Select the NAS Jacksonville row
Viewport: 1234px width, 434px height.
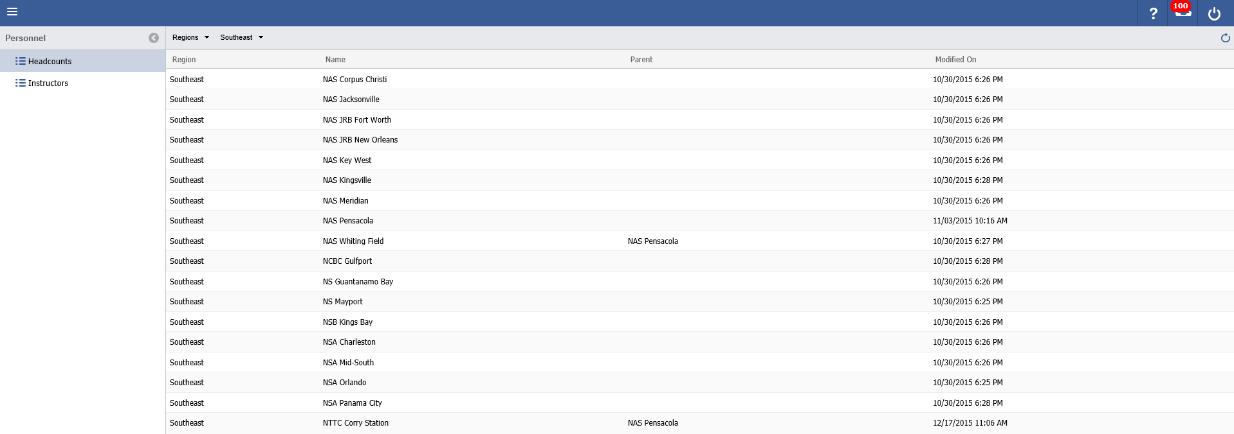tap(351, 100)
